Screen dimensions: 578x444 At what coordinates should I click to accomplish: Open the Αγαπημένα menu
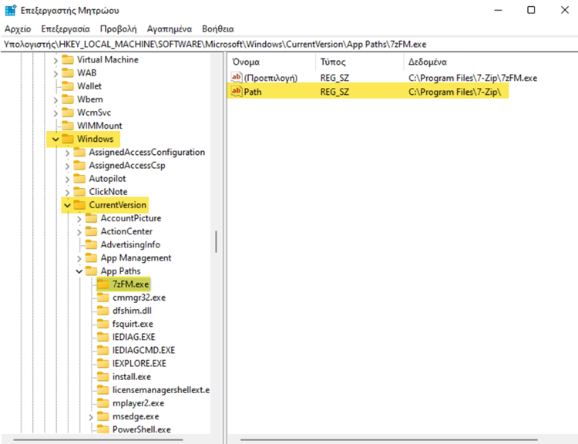coord(170,29)
